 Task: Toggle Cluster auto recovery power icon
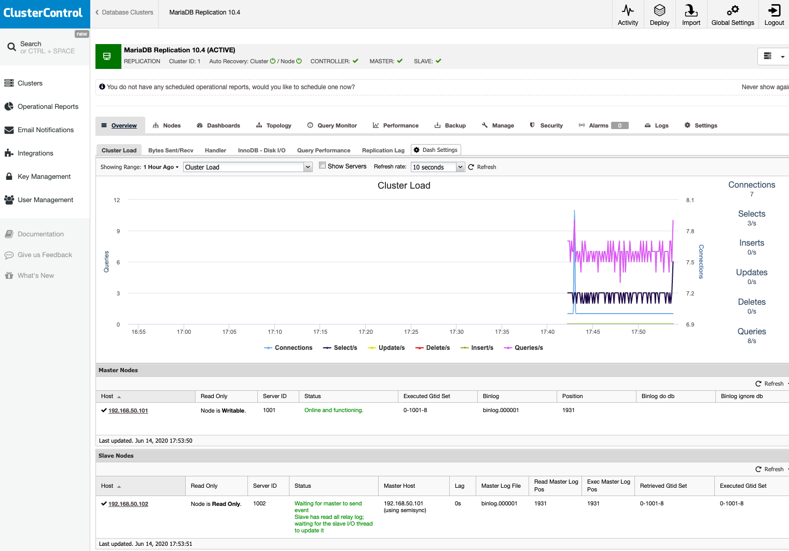tap(273, 61)
